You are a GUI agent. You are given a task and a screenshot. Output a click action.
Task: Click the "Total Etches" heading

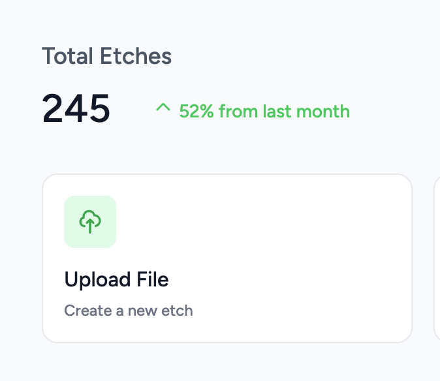(106, 57)
